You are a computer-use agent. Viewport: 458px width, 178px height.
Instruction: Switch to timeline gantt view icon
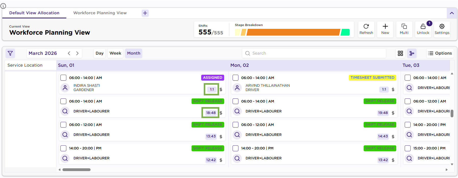click(412, 53)
